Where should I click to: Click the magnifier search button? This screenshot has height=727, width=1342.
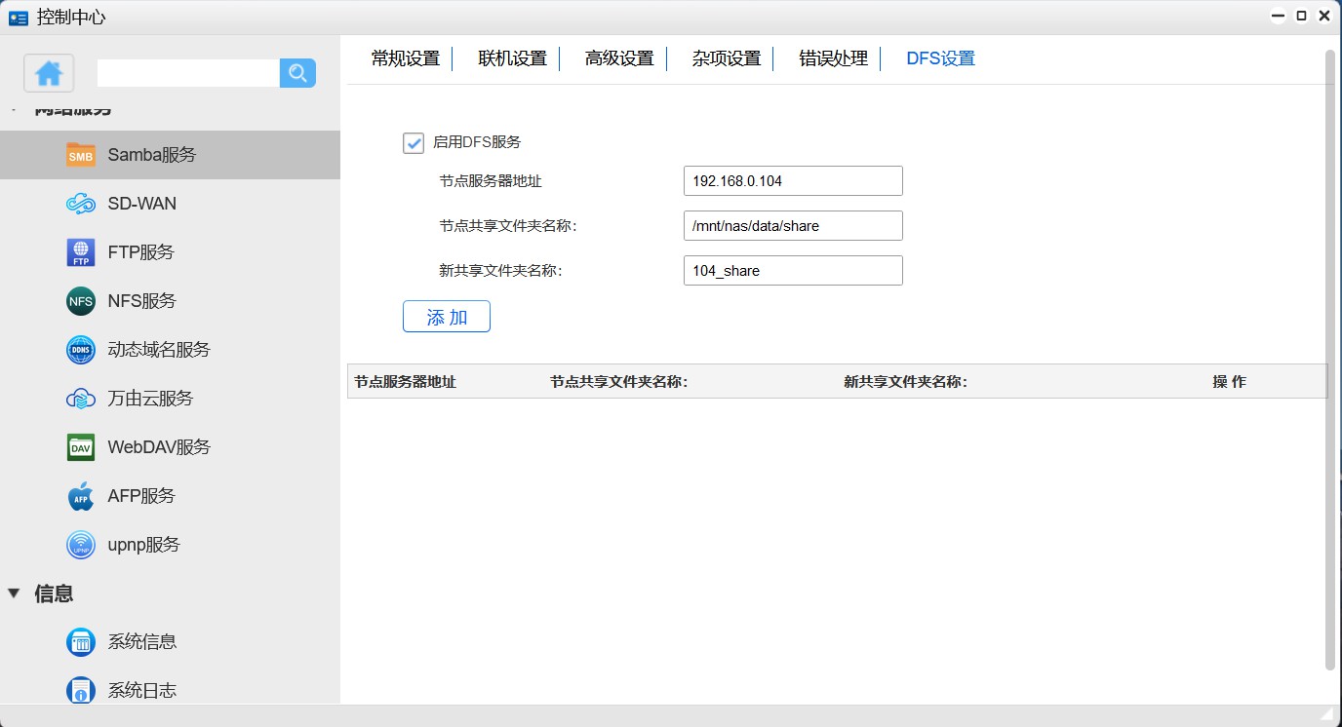click(x=297, y=73)
